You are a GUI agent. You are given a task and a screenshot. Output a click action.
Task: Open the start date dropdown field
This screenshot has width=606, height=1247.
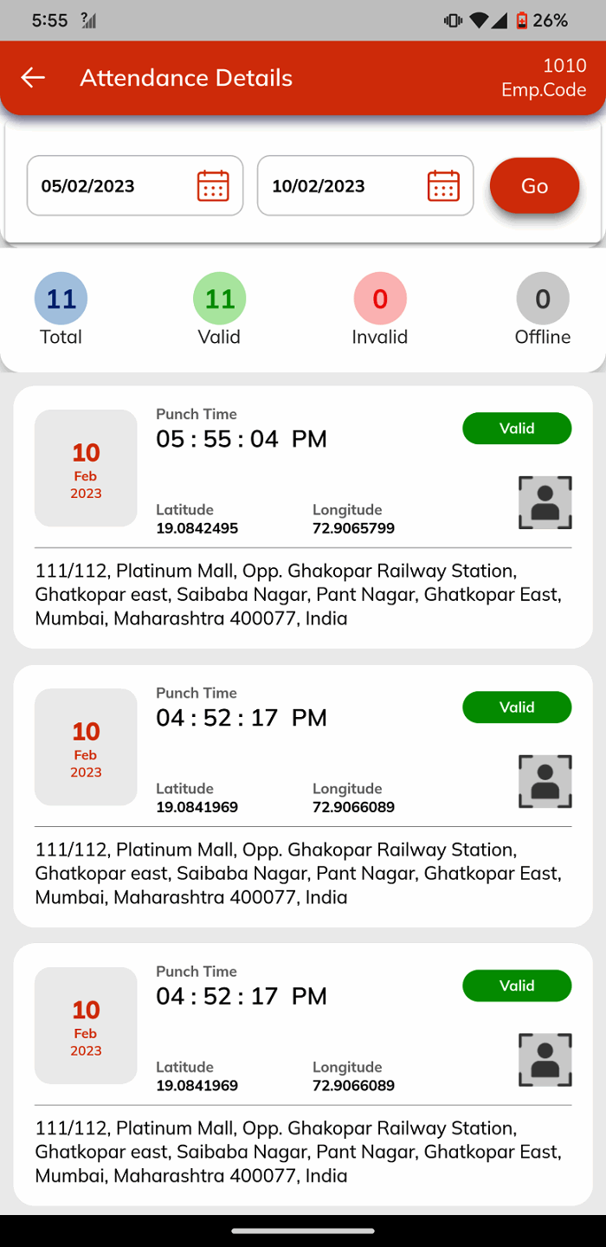point(134,185)
